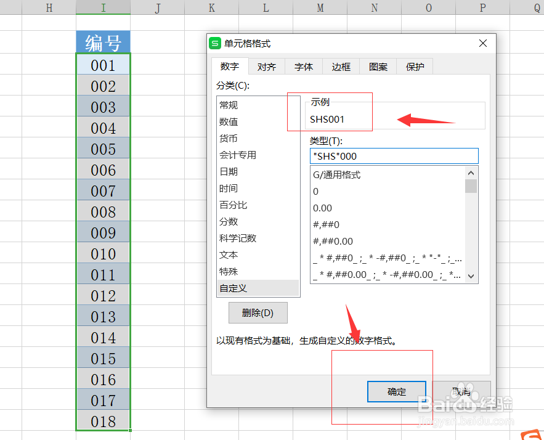Click the down arrow on the format list scrollbar
Screen dimensions: 544x440
(x=471, y=277)
